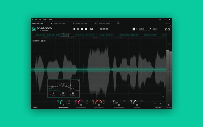Close the rough_vox_6.wav tab

coord(118,23)
